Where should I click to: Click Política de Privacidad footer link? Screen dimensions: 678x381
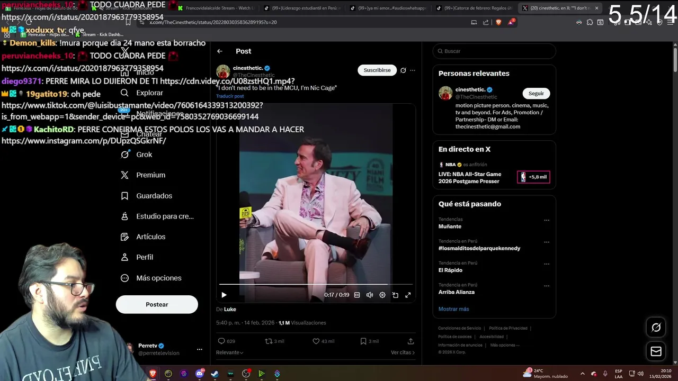(x=508, y=328)
